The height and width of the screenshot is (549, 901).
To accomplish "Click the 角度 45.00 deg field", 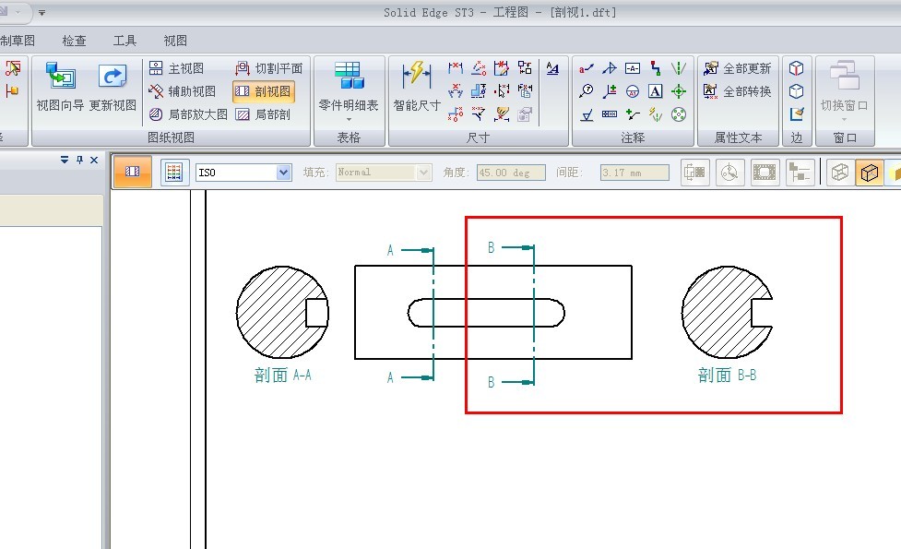I will point(511,173).
